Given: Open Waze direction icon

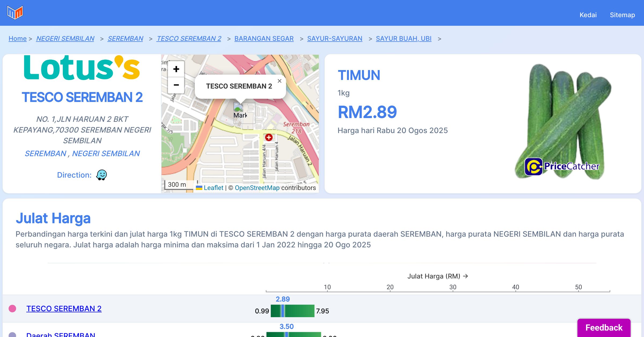Looking at the screenshot, I should (x=101, y=175).
